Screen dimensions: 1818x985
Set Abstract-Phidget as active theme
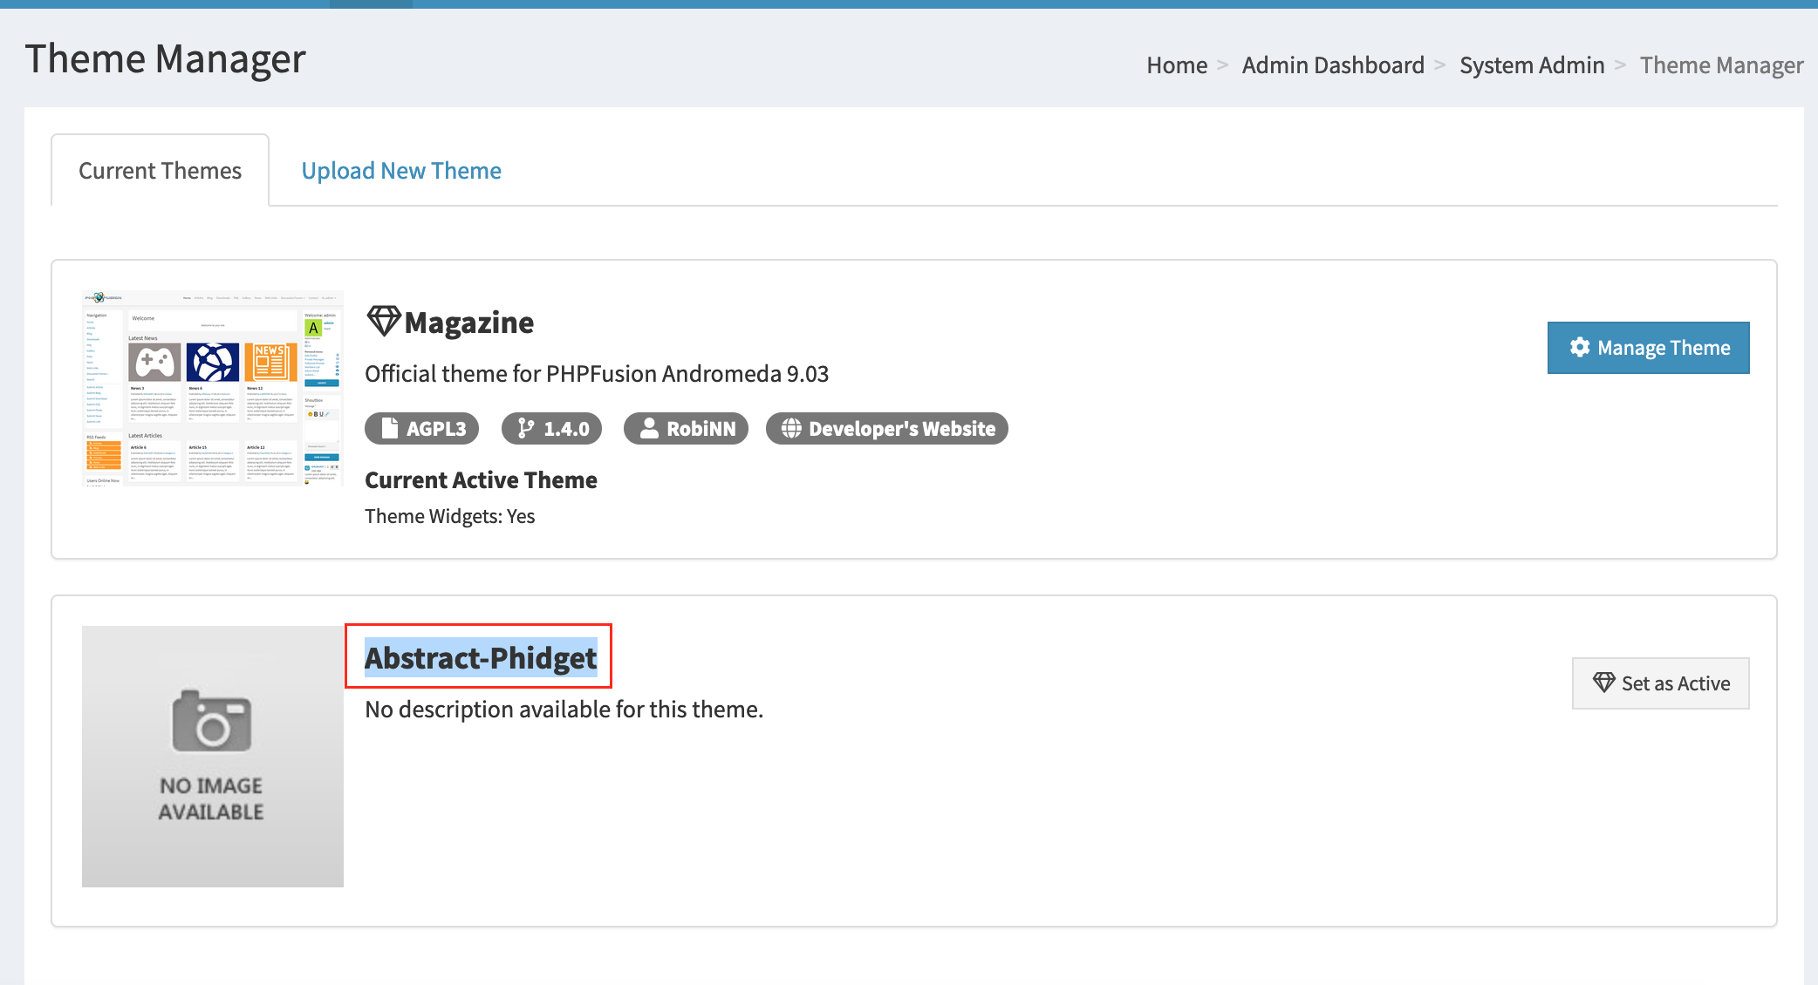tap(1660, 683)
